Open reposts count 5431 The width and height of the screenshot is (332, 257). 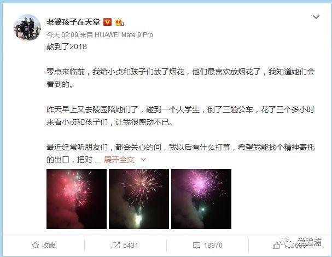click(131, 245)
